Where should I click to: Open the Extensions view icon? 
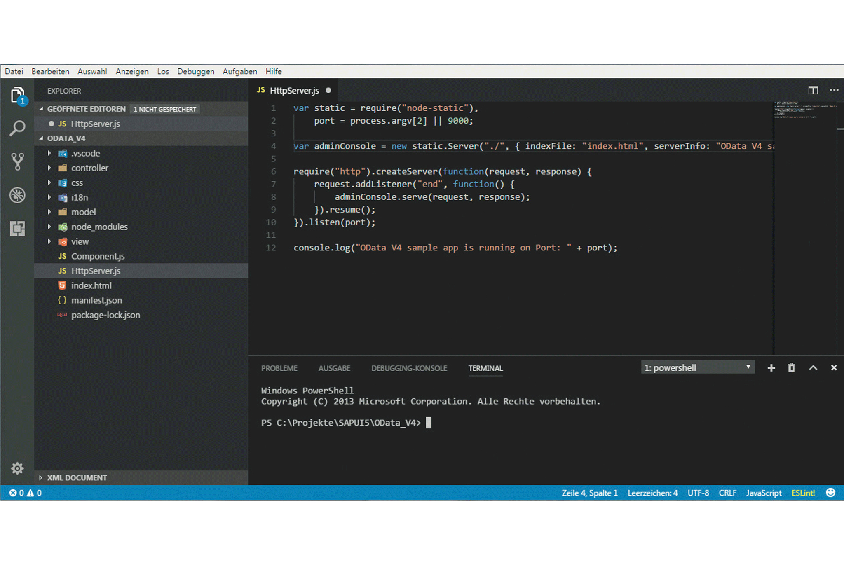(17, 228)
